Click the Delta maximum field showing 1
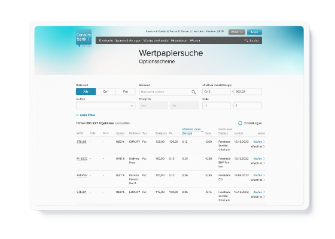 tap(248, 106)
